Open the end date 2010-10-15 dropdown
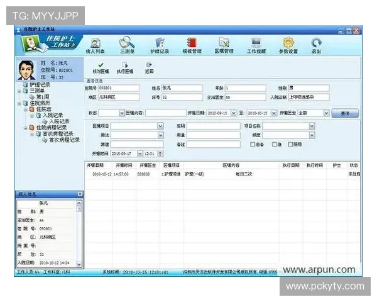The image size is (377, 302). pyautogui.click(x=273, y=113)
